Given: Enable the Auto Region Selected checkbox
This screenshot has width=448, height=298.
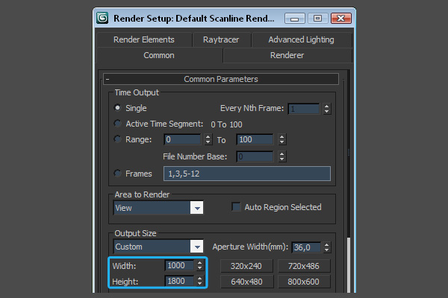Looking at the screenshot, I should click(x=237, y=207).
